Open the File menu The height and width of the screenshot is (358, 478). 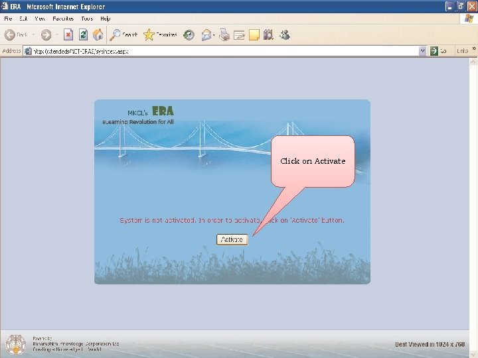click(8, 19)
